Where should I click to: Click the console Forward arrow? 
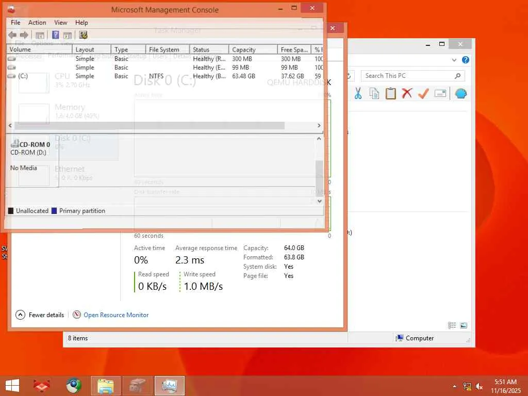[24, 35]
